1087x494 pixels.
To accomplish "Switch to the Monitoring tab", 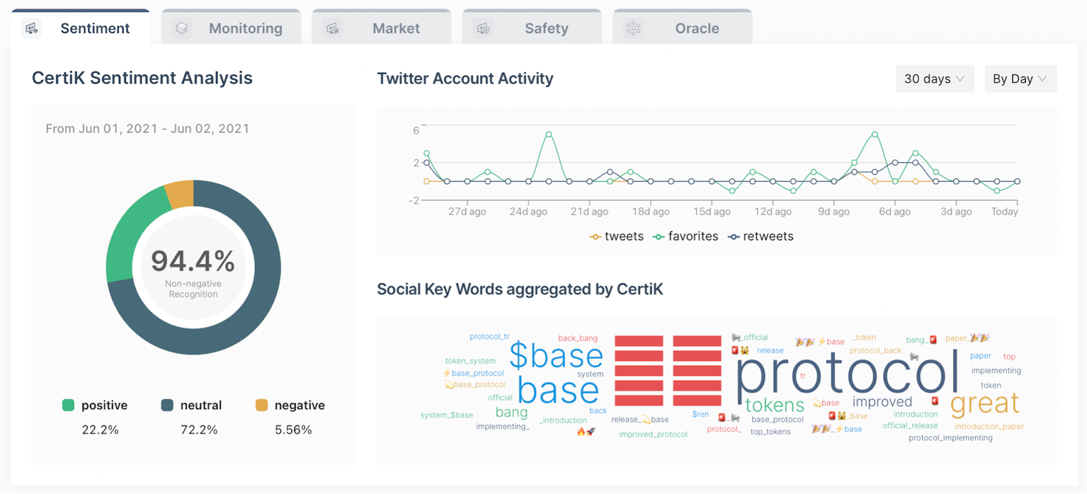I will 245,28.
